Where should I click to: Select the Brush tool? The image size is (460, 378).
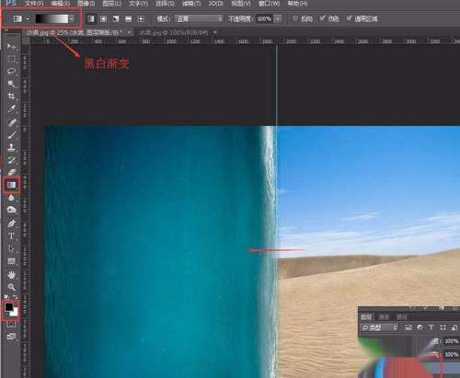coord(11,135)
